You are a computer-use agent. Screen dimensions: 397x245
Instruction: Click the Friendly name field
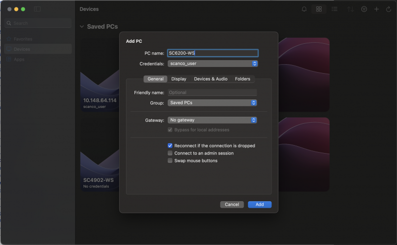tap(212, 92)
